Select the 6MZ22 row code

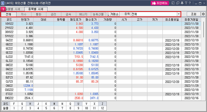pyautogui.click(x=9, y=65)
